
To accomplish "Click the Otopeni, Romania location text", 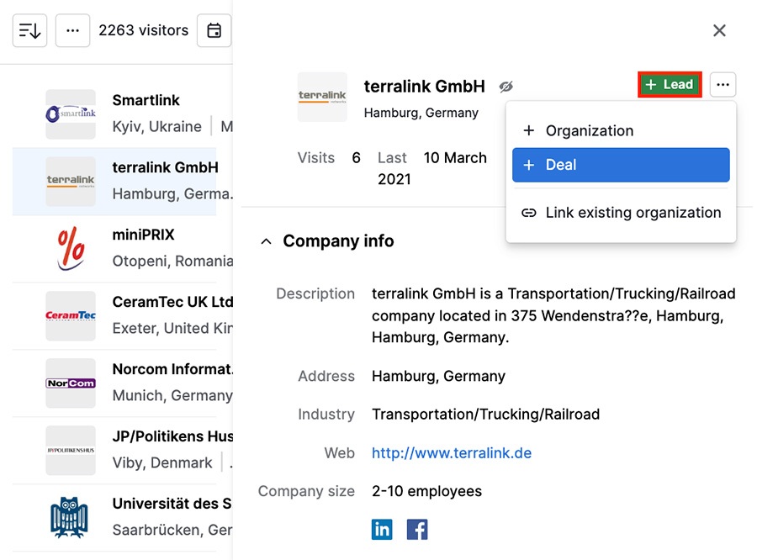I will coord(172,262).
